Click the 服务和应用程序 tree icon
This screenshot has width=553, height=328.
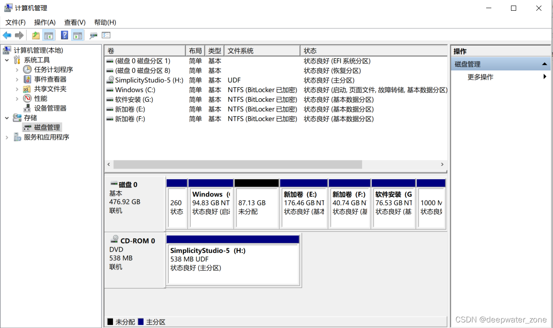17,137
